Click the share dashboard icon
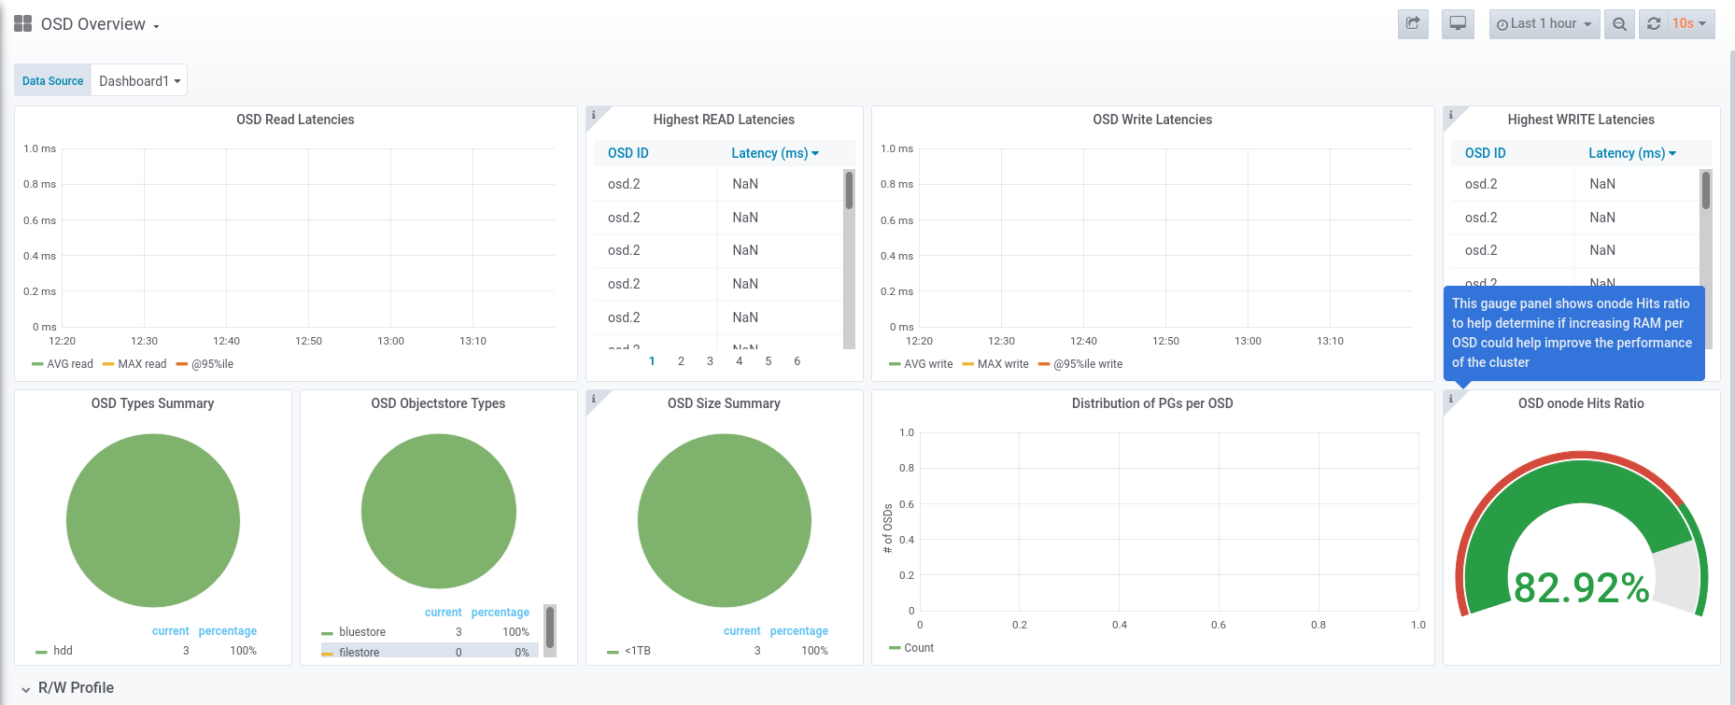The width and height of the screenshot is (1735, 705). pyautogui.click(x=1413, y=23)
